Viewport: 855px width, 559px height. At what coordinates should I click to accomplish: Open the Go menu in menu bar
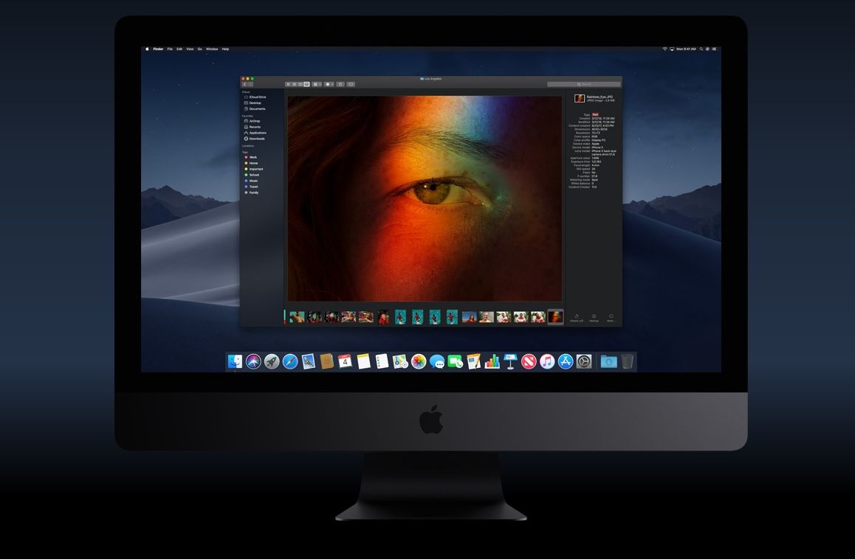(x=199, y=49)
